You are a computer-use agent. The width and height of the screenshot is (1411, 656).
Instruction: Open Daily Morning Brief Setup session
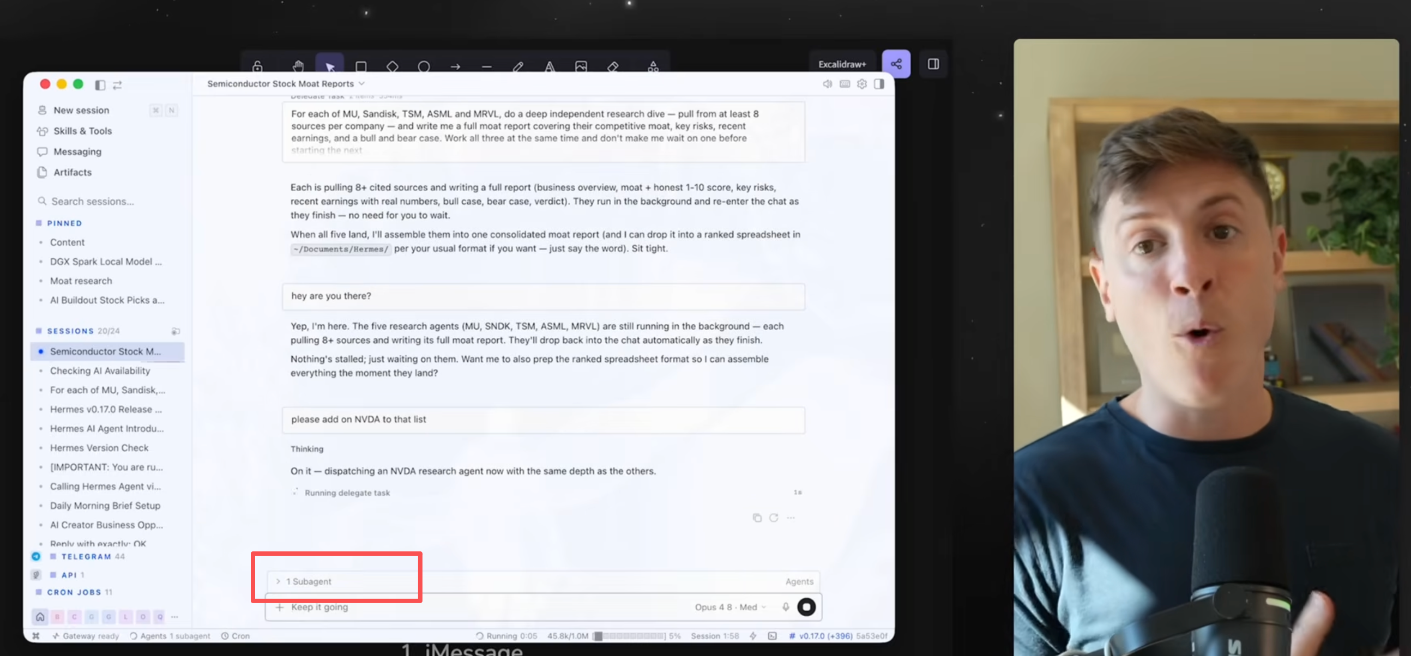107,506
